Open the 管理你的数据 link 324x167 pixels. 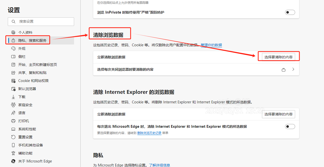coord(211,45)
